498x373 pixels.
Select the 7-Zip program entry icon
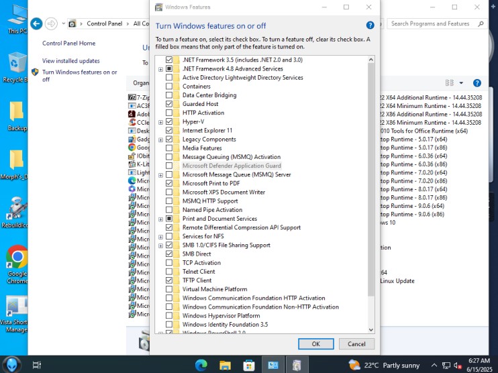(132, 97)
